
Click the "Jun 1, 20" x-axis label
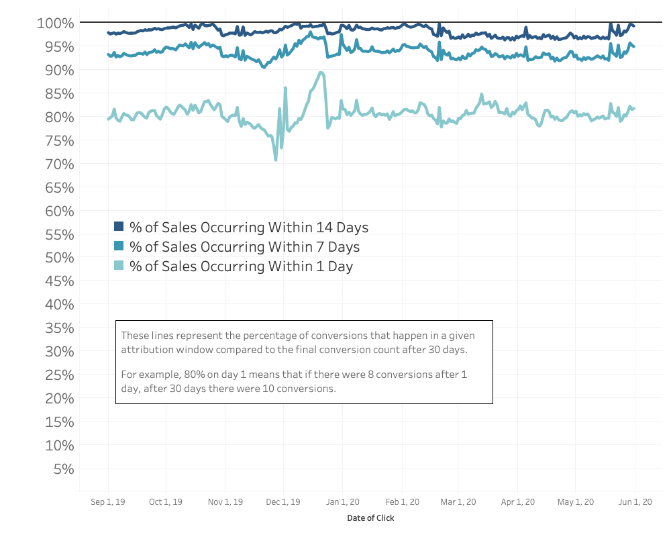[634, 501]
